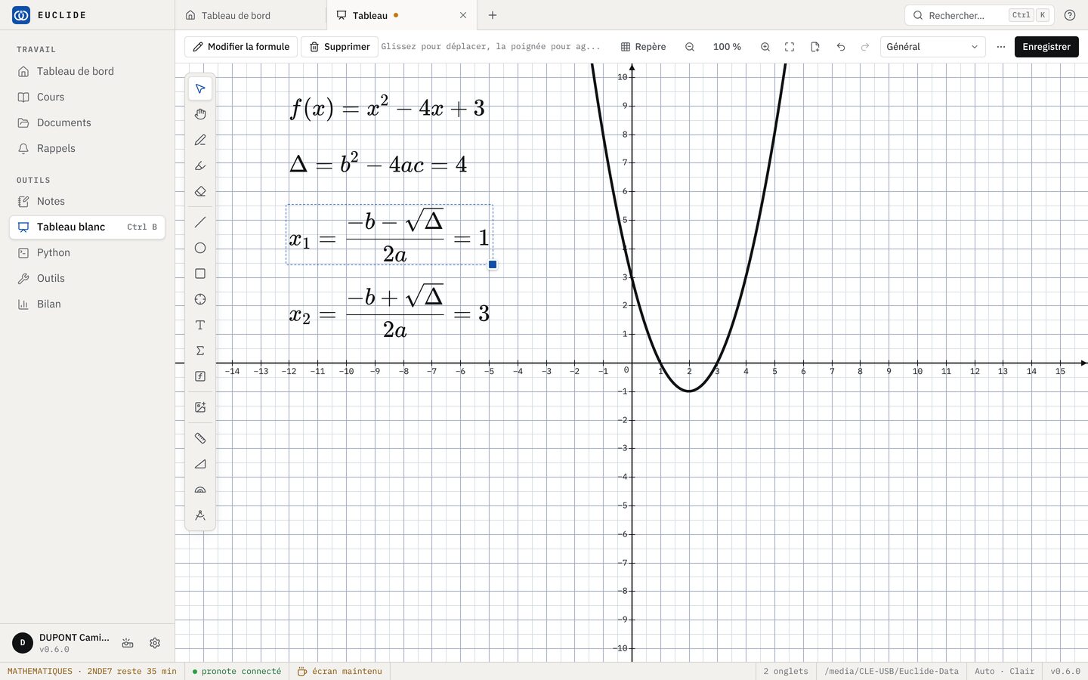The image size is (1088, 680).
Task: Open the three-dots more options menu
Action: pyautogui.click(x=1001, y=47)
